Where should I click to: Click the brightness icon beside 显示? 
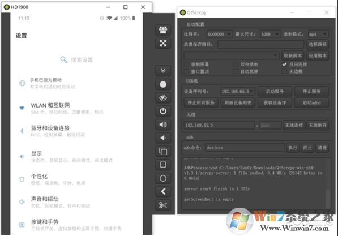(22, 156)
